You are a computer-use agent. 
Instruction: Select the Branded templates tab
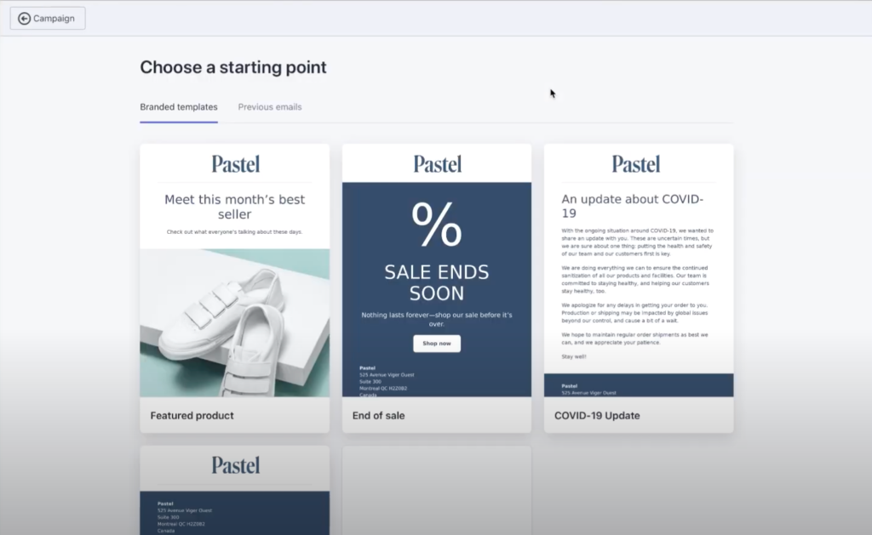(x=179, y=106)
